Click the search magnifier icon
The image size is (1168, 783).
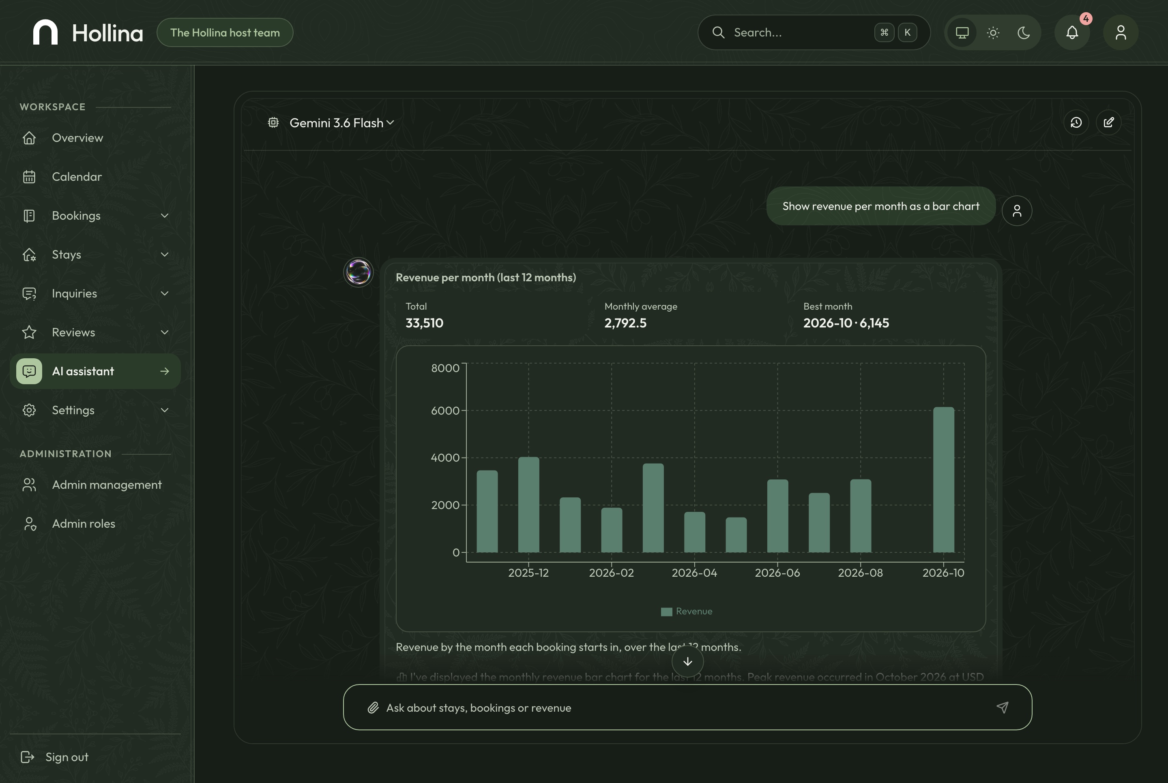[x=718, y=32]
